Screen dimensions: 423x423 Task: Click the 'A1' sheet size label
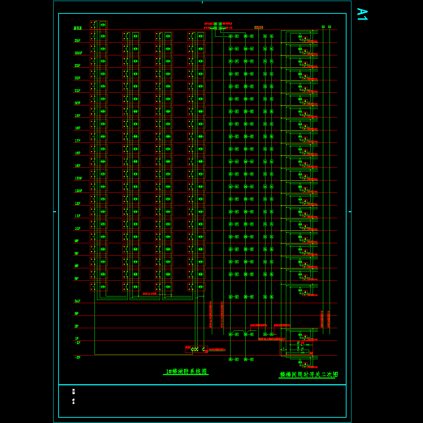click(362, 14)
